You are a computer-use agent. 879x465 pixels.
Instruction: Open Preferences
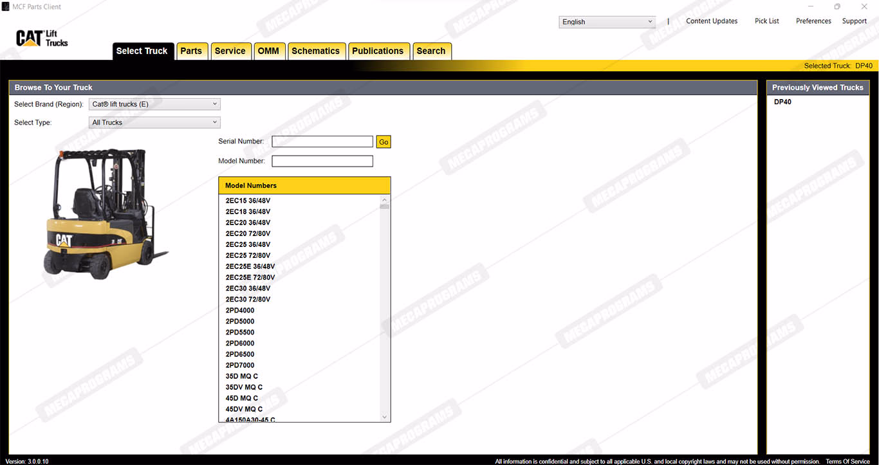(813, 21)
